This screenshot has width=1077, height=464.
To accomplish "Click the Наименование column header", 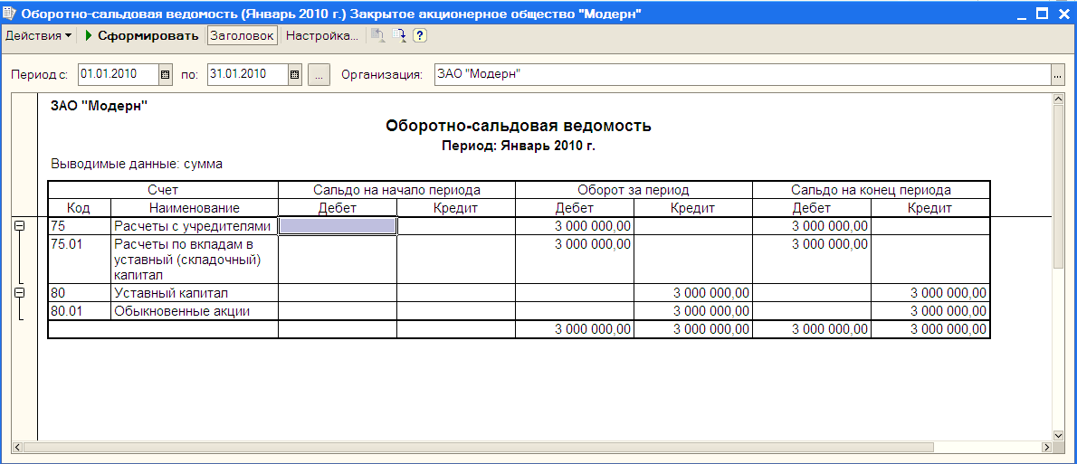I will (x=195, y=208).
